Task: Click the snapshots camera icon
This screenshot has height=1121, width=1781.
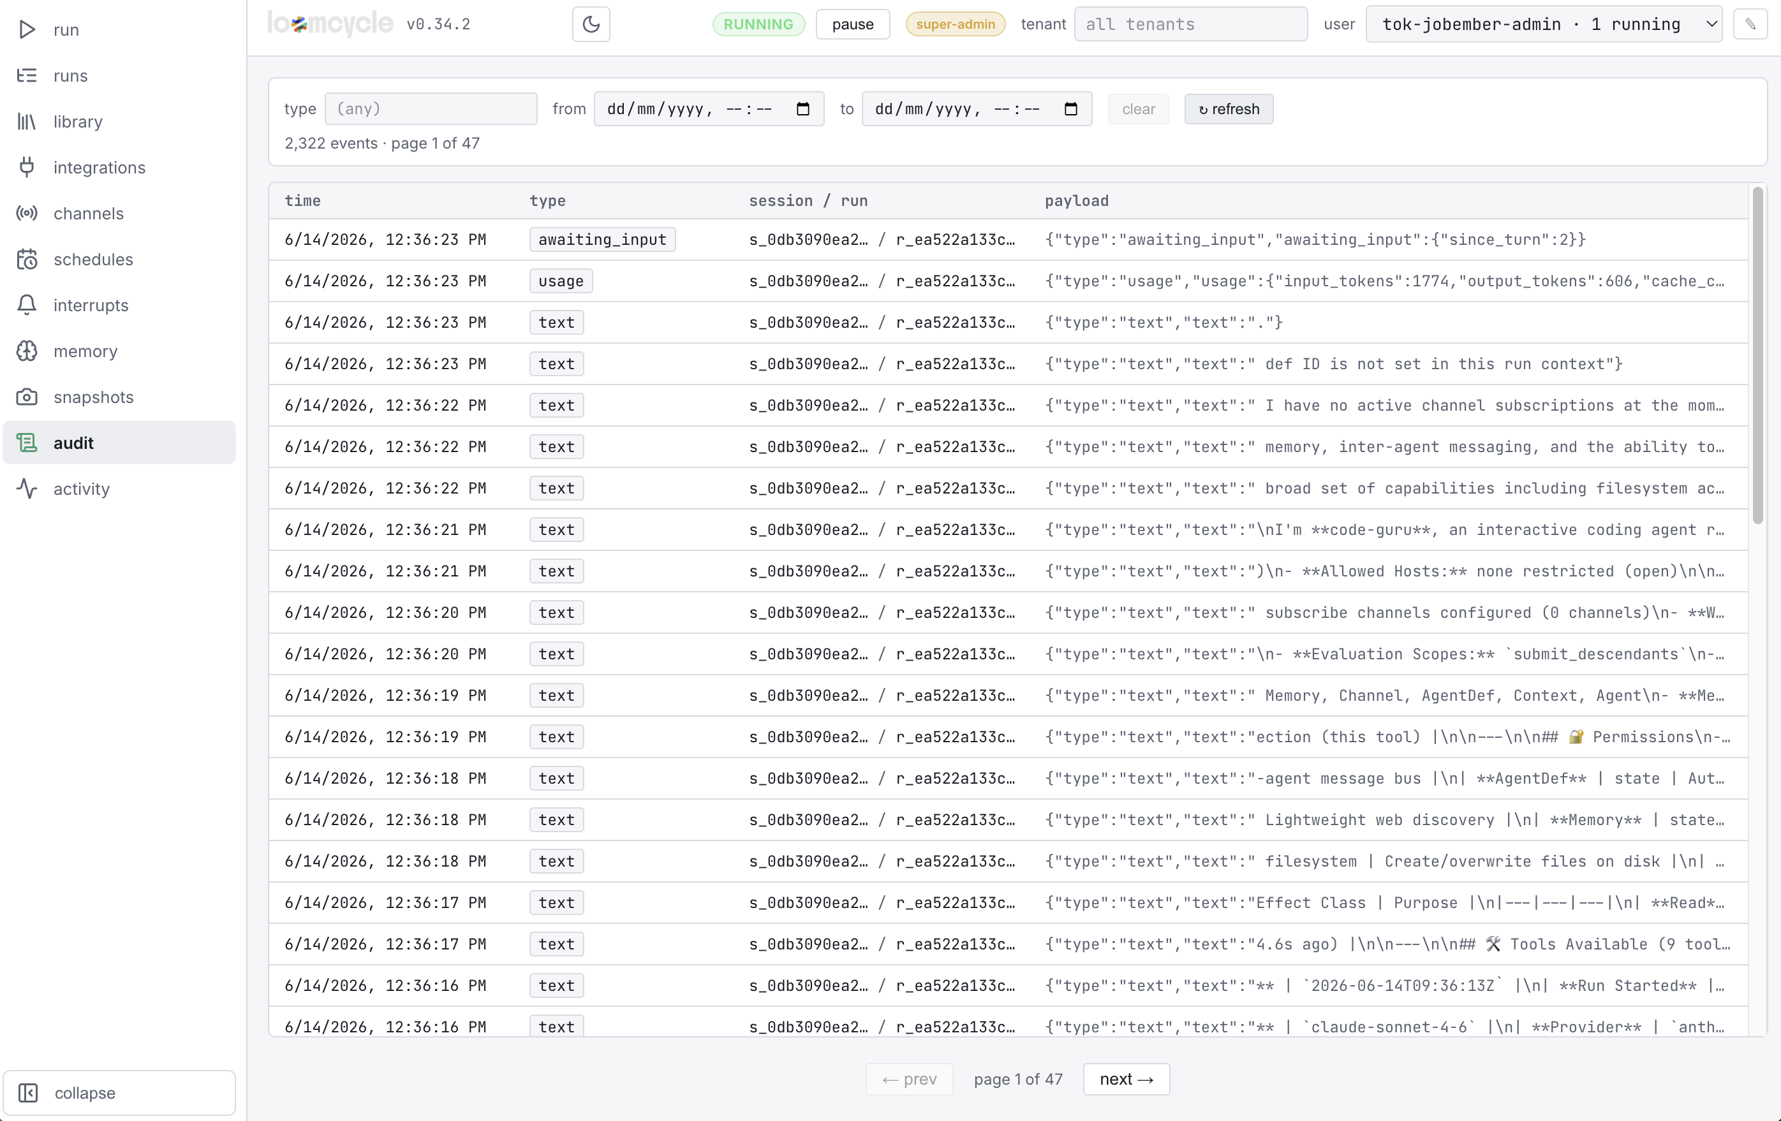Action: [27, 397]
